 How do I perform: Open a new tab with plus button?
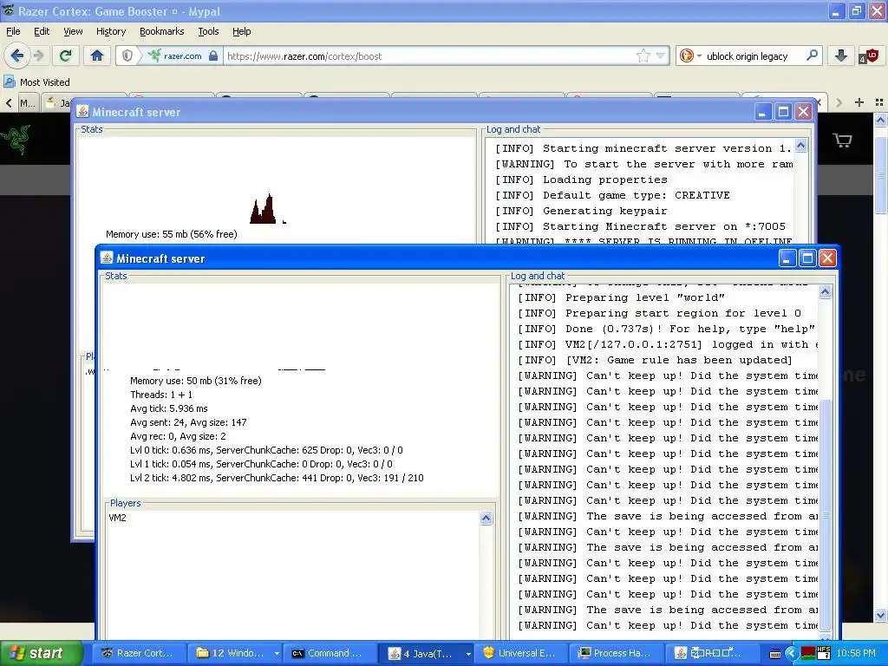pyautogui.click(x=859, y=102)
